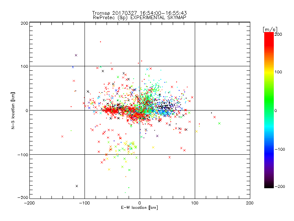Click the colorbar label '200' at top
Screen dimensions: 294x221
278,34
